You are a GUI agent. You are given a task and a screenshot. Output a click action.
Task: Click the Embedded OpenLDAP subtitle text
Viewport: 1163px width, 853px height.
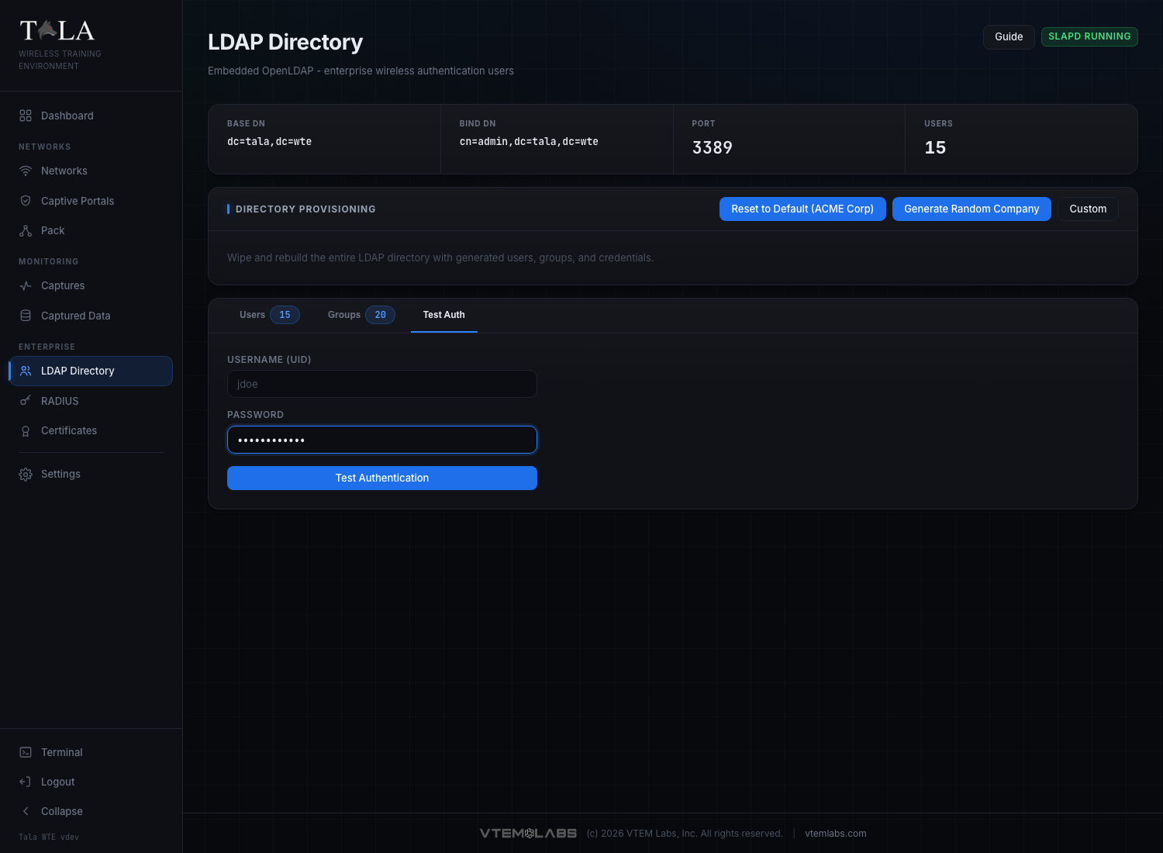click(361, 71)
